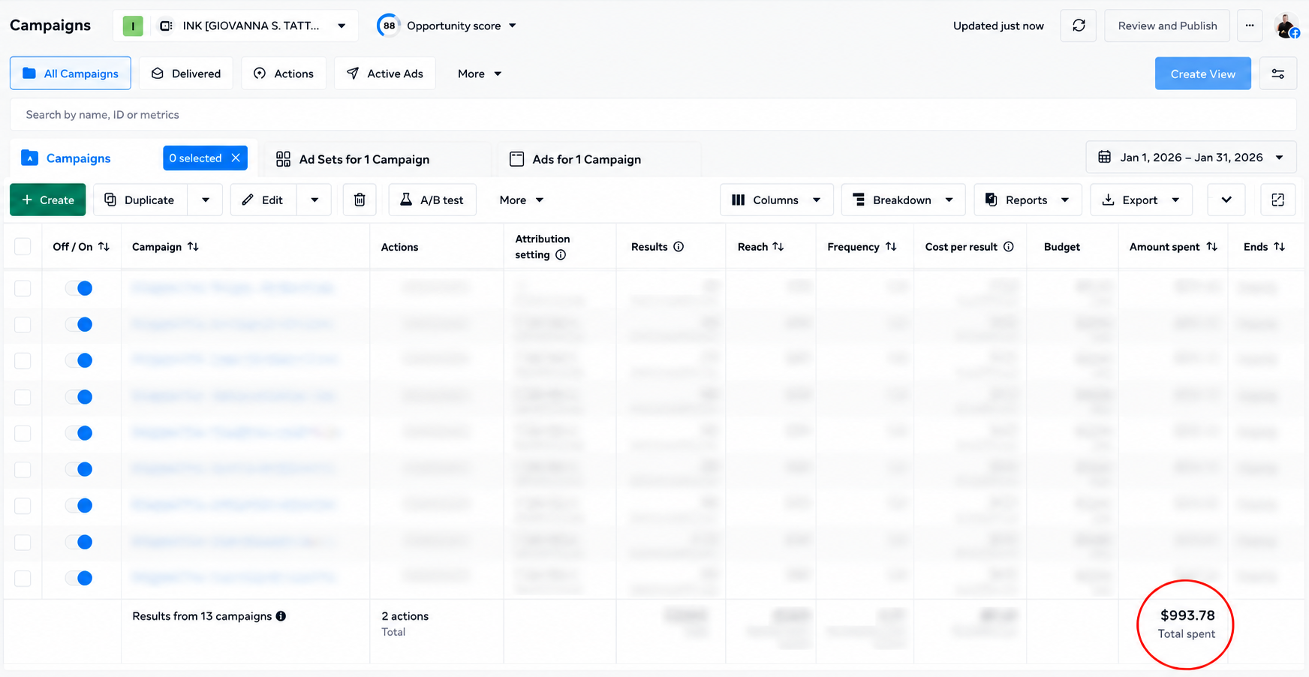This screenshot has height=677, width=1309.
Task: Click Review and Publish
Action: coord(1167,26)
